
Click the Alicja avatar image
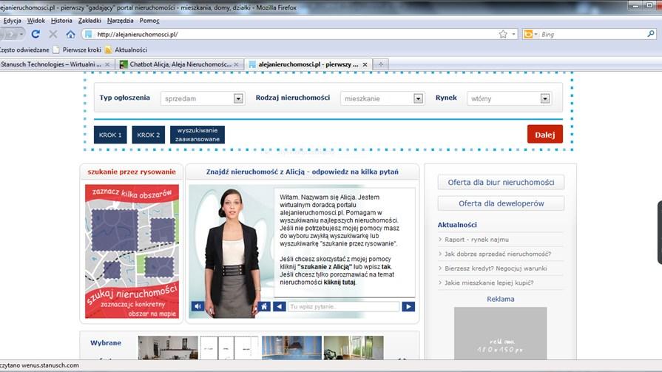(x=231, y=252)
